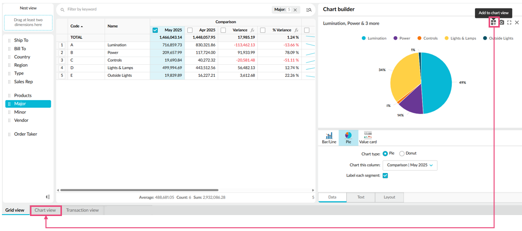Open the Chart this column dropdown

pos(410,165)
